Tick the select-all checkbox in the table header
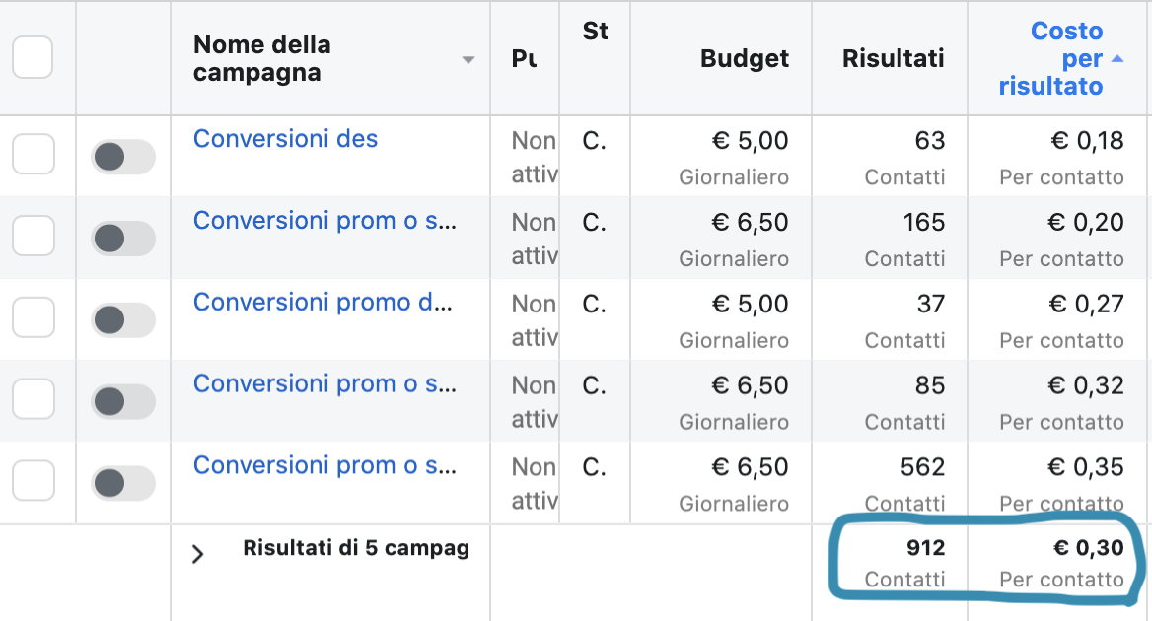This screenshot has width=1152, height=621. click(x=33, y=58)
